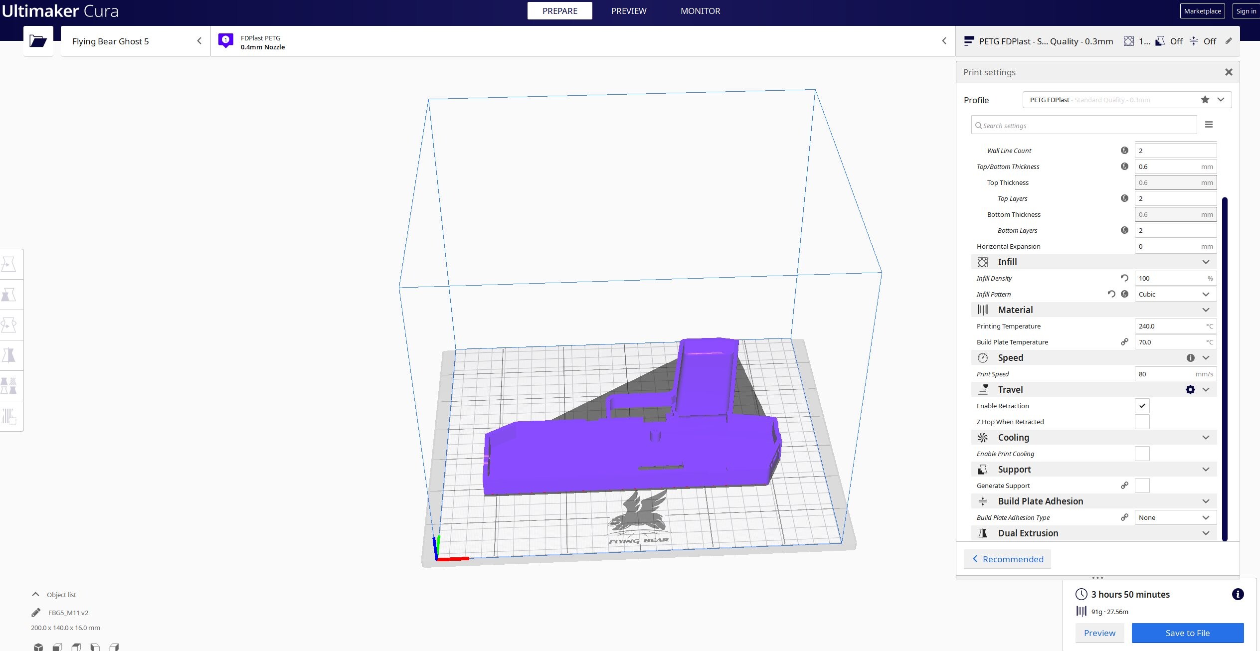Image resolution: width=1260 pixels, height=651 pixels.
Task: Open the Support Blocker tool
Action: tap(9, 416)
